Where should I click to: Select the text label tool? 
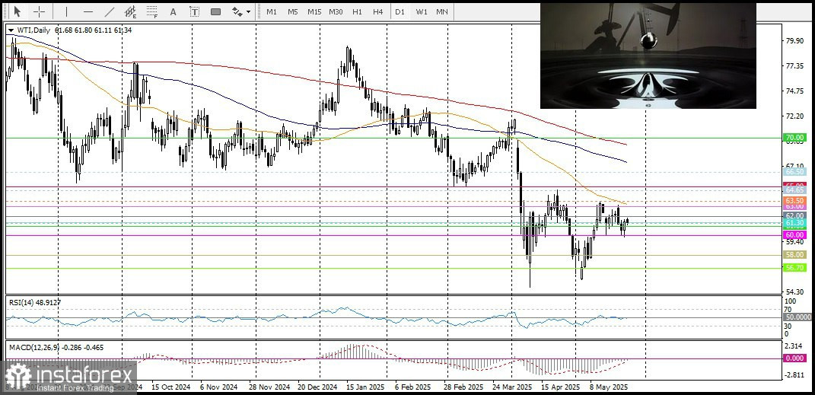tap(194, 11)
